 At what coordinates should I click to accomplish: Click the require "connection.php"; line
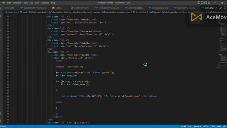tap(71, 67)
